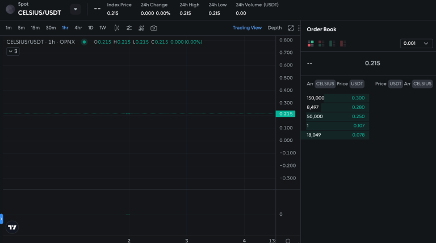Show both bids and asks order book layout
The image size is (436, 243).
(x=311, y=43)
